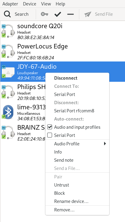This screenshot has height=222, width=125.
Task: Click the Search toolbar label
Action: pos(21,14)
